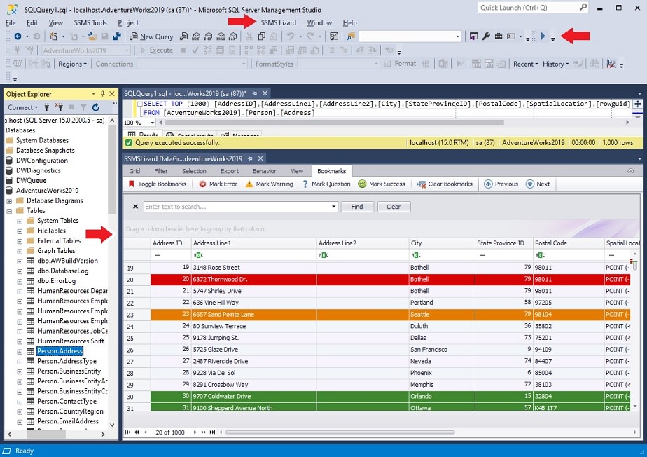Open the 100 % zoom dropdown
Image resolution: width=647 pixels, height=457 pixels.
click(153, 123)
